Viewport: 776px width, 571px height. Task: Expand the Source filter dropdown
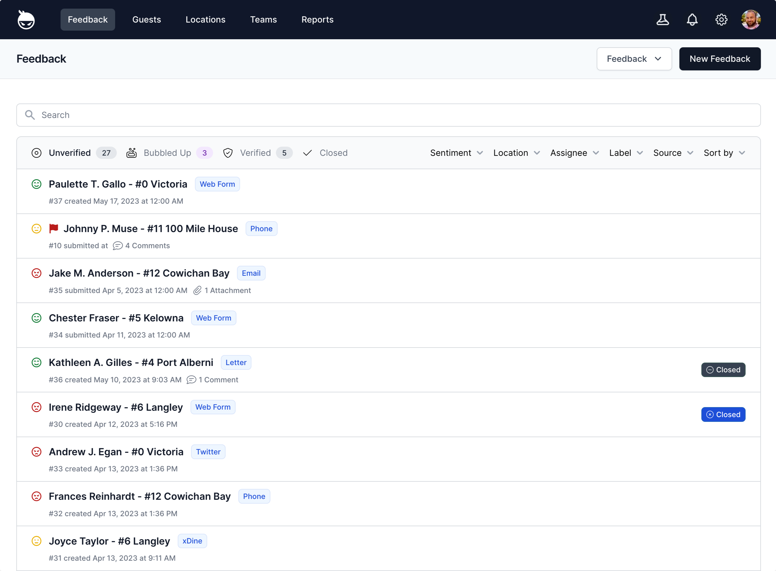coord(673,153)
